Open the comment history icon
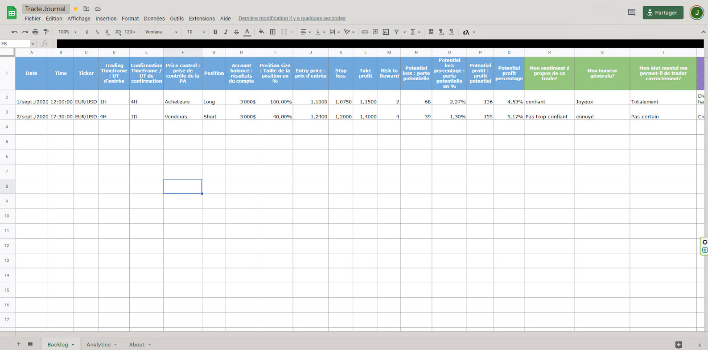This screenshot has height=350, width=708. 631,12
